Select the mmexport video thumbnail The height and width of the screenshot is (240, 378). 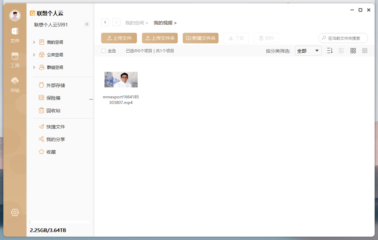click(x=121, y=80)
